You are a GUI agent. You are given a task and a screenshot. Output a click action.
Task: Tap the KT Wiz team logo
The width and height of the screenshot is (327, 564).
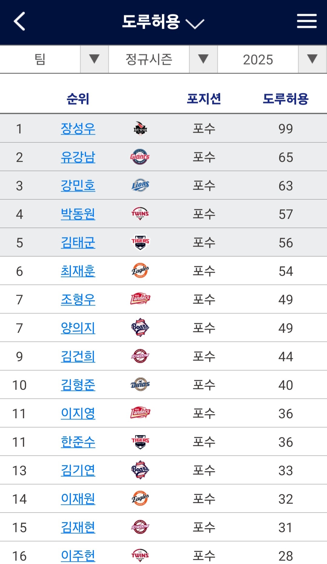click(140, 128)
